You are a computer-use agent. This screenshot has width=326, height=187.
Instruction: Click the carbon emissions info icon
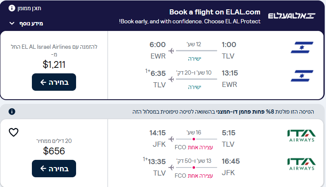[12, 112]
